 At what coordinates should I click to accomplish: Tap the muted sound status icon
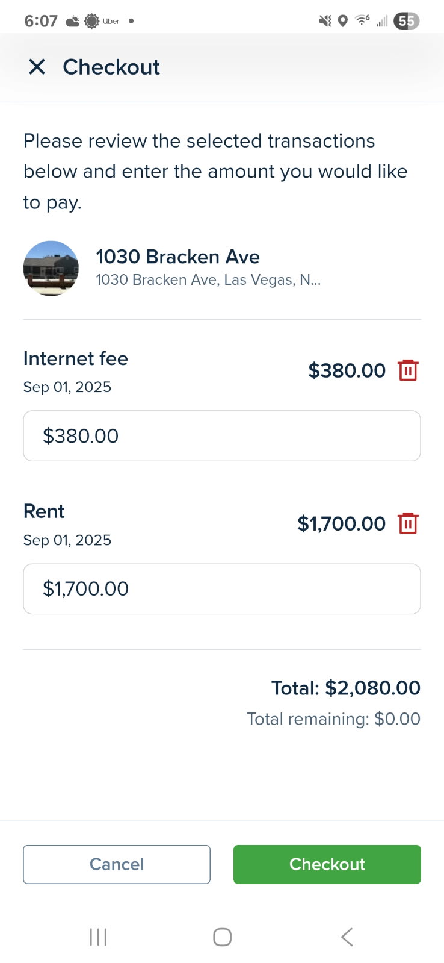pyautogui.click(x=325, y=21)
